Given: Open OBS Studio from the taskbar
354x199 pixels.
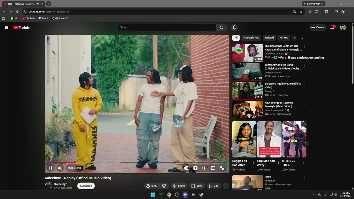Looking at the screenshot, I should (177, 195).
